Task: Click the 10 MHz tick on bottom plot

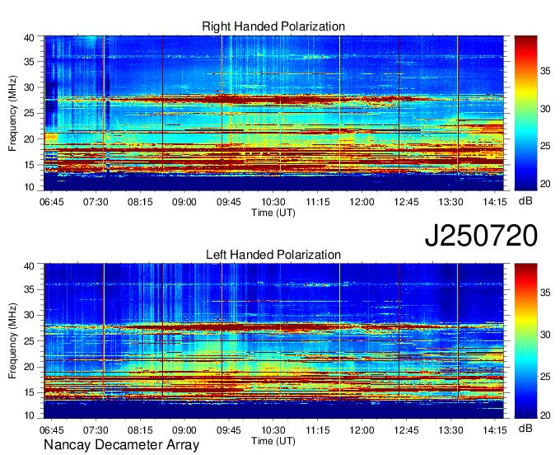Action: (x=30, y=415)
